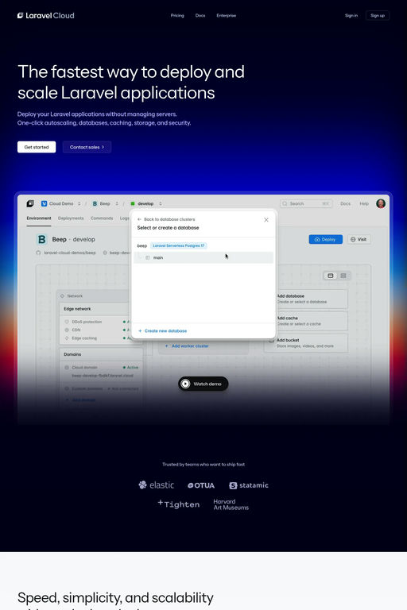Viewport: 407px width, 610px height.
Task: Click the elastic logo
Action: pyautogui.click(x=156, y=485)
